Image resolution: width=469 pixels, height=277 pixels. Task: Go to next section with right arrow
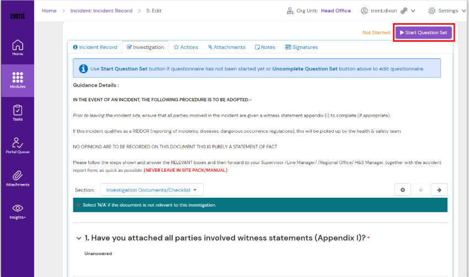pyautogui.click(x=439, y=190)
